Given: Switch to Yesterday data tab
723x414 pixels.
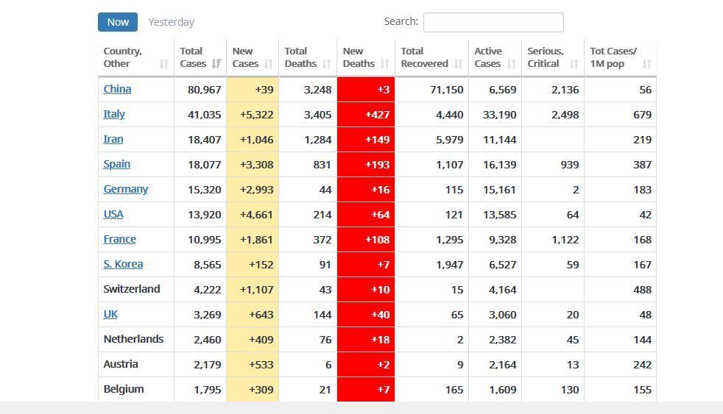Looking at the screenshot, I should pos(171,22).
